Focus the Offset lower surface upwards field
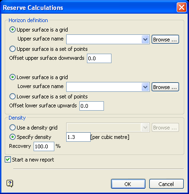Viewport: 189px width, 194px height. coord(92,106)
